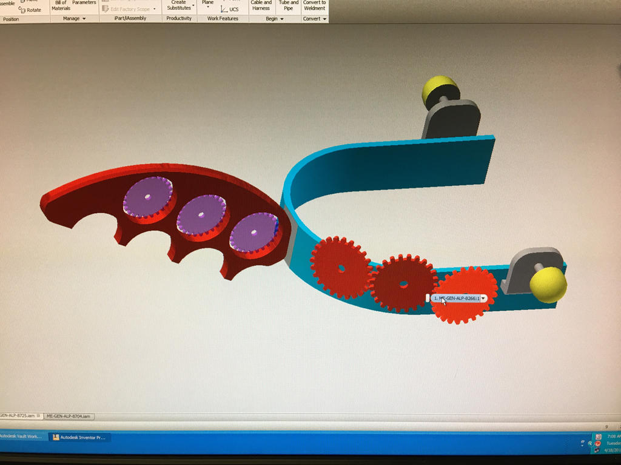The image size is (621, 465).
Task: Open the Plane dropdown arrow
Action: 207,7
